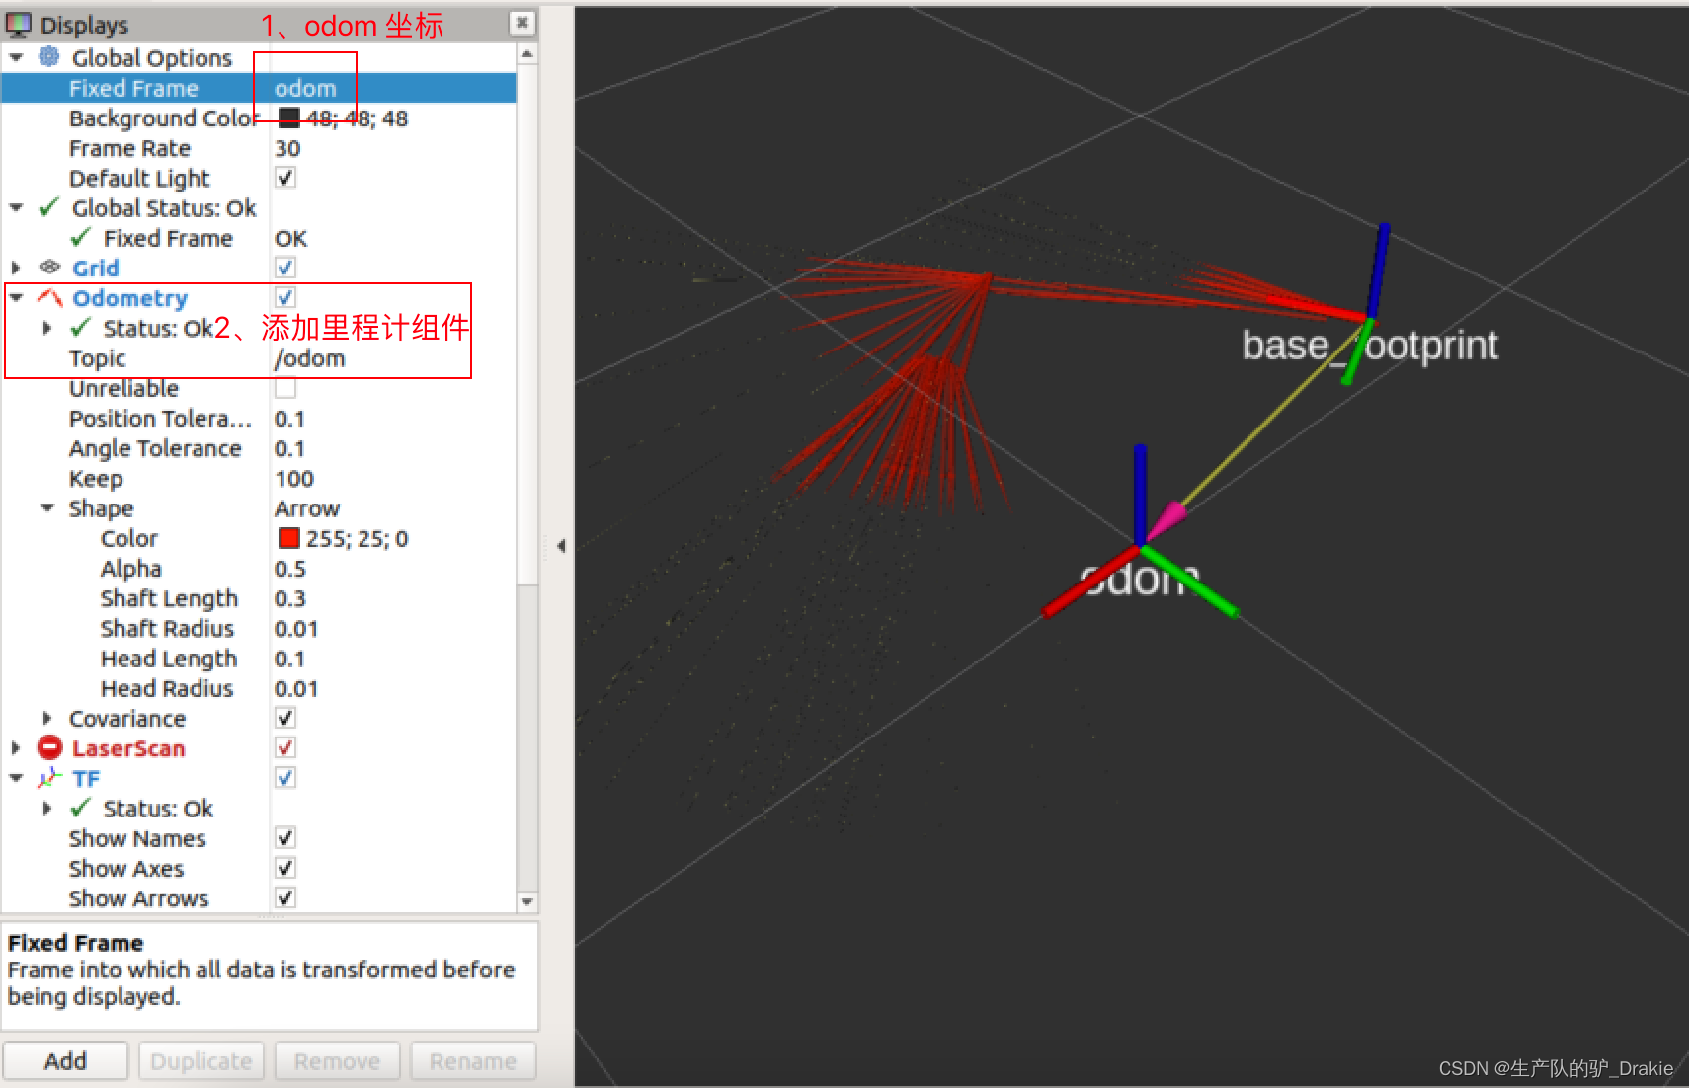1689x1088 pixels.
Task: Click the Background Color swatch
Action: [x=288, y=118]
